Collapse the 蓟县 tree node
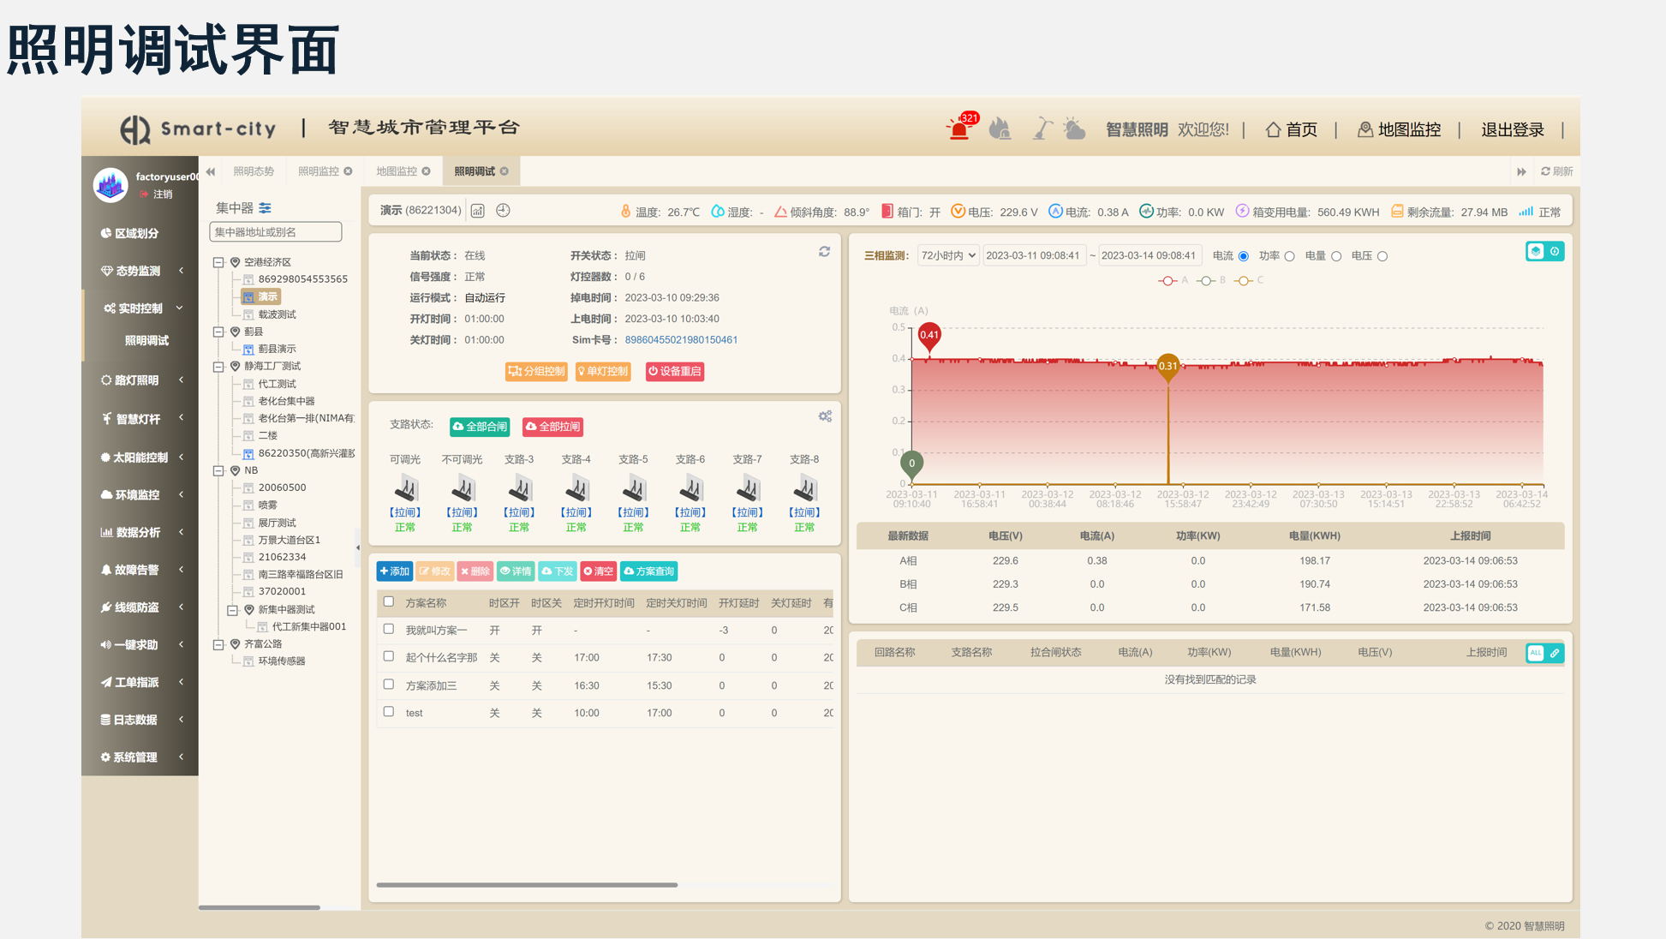 [x=218, y=332]
